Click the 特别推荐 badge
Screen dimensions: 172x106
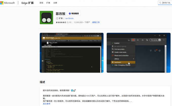[74, 13]
